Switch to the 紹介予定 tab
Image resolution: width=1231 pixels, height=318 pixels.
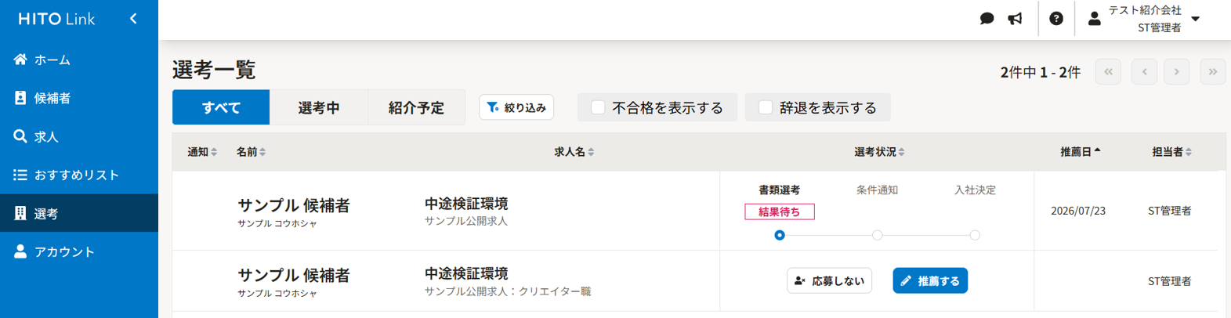pos(416,107)
